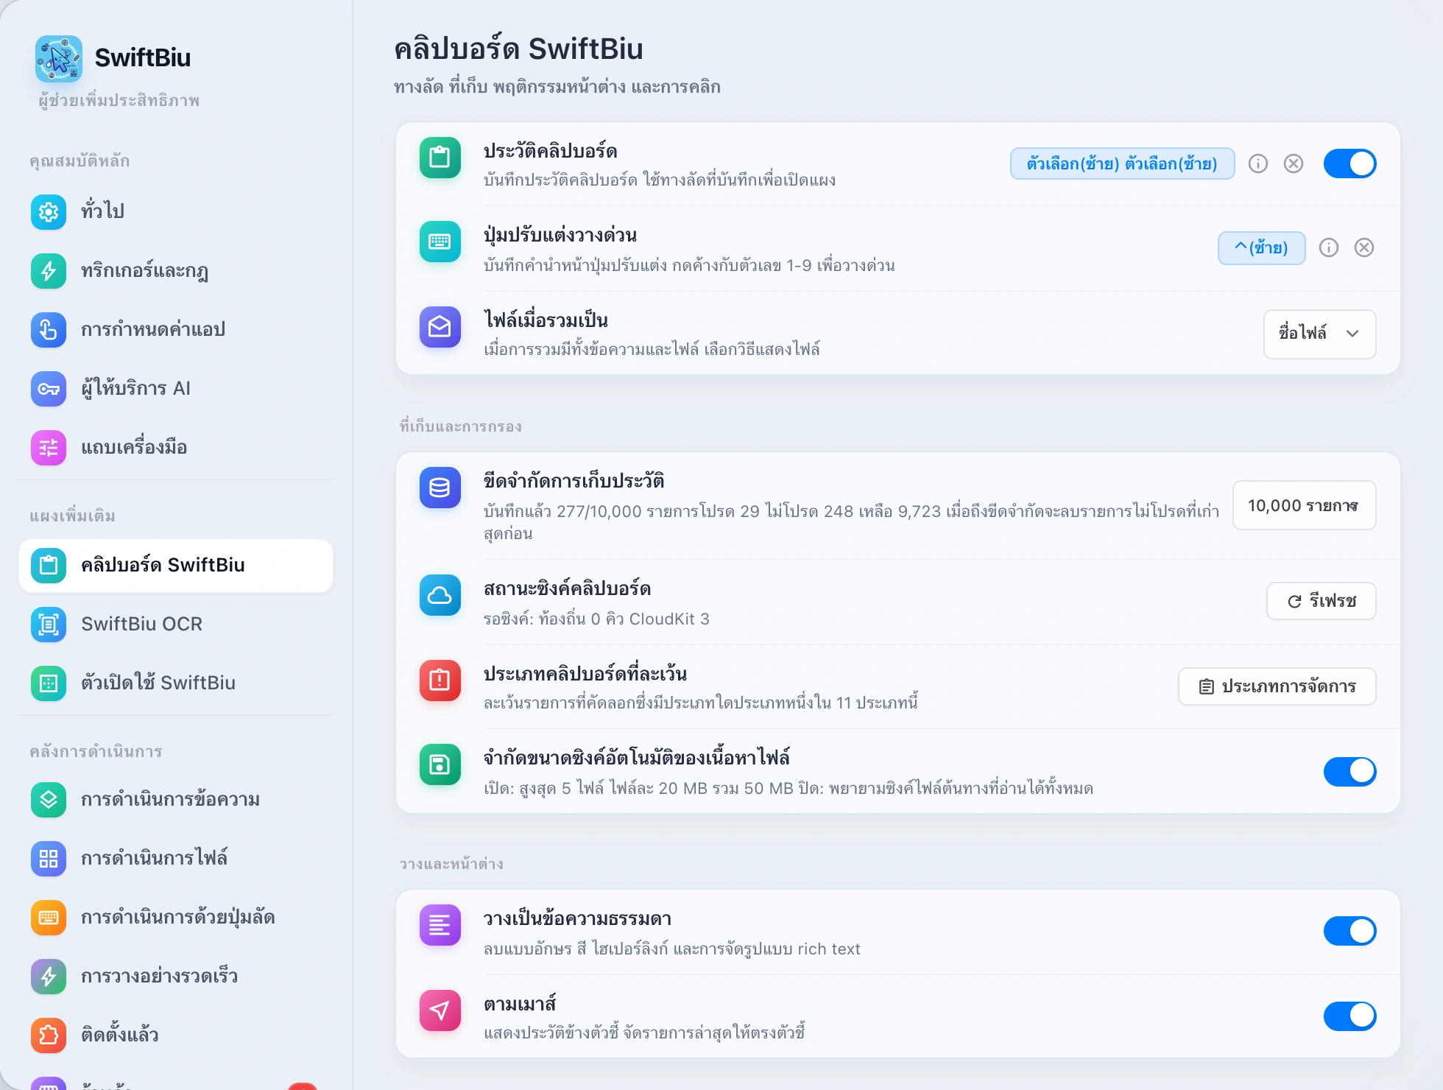Click the ประเภทการจัดการ button

1277,686
